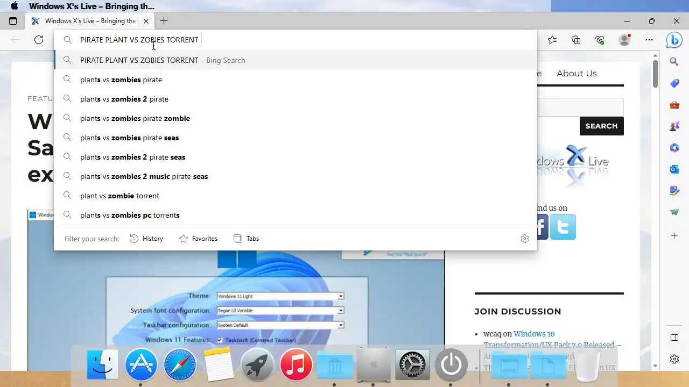Open Launchpad rocket in dock
This screenshot has width=689, height=387.
(257, 365)
